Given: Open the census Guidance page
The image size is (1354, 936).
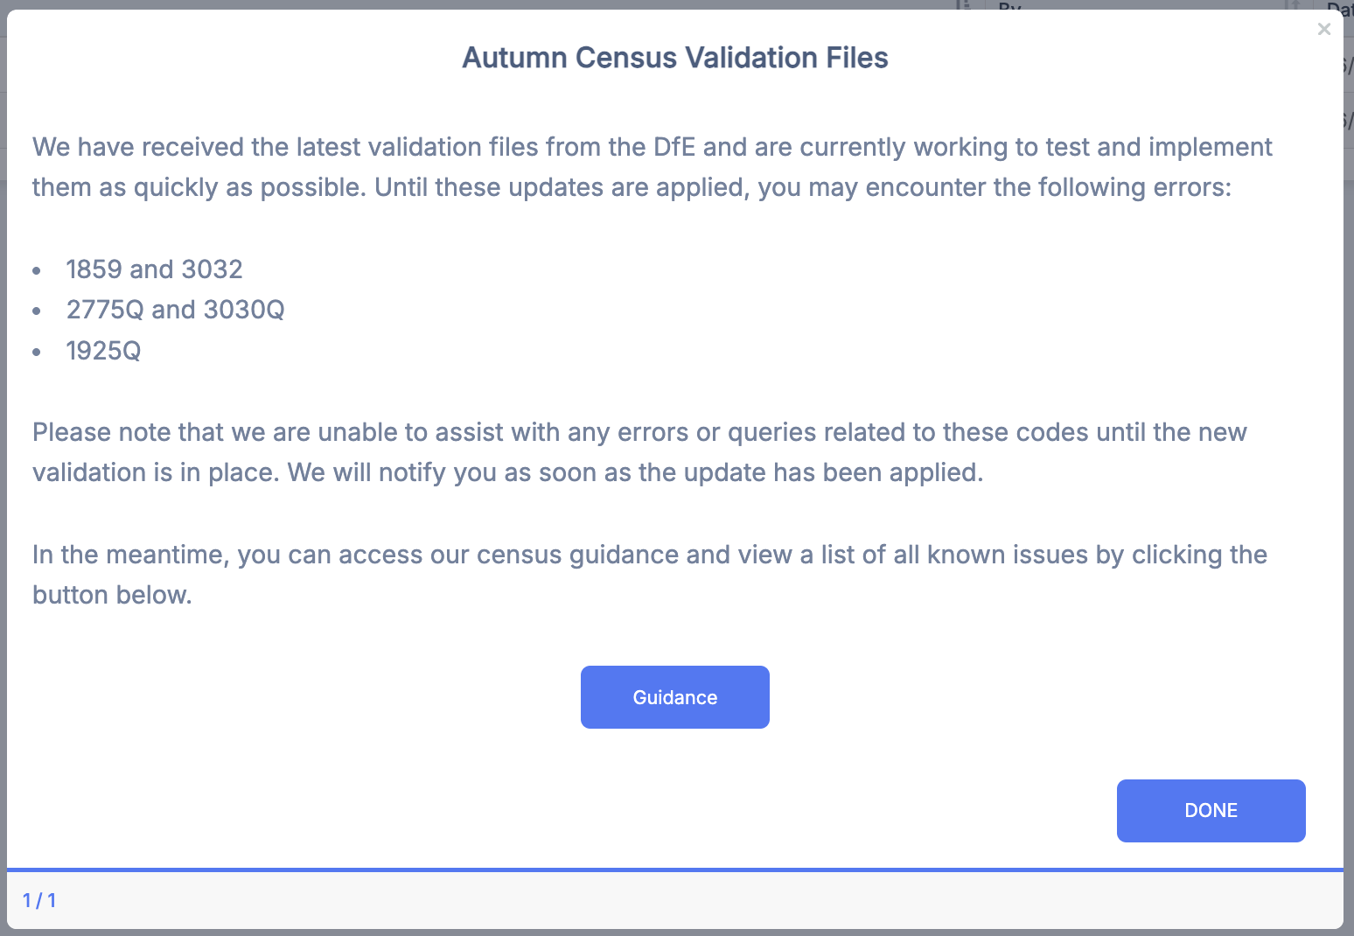Looking at the screenshot, I should [674, 697].
